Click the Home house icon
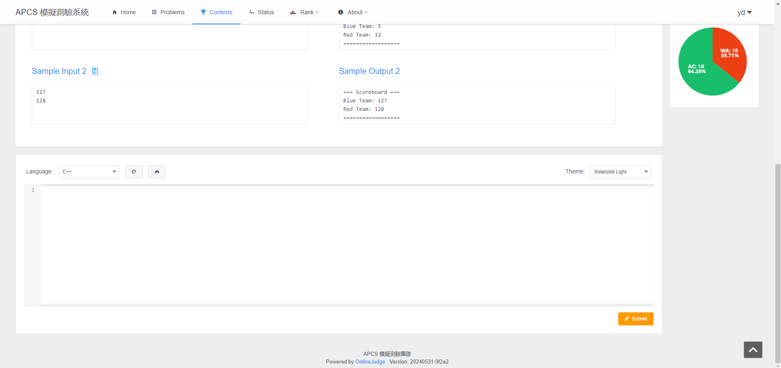 [115, 12]
